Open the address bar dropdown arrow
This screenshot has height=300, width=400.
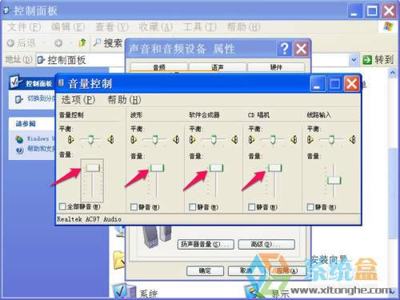tap(354, 60)
